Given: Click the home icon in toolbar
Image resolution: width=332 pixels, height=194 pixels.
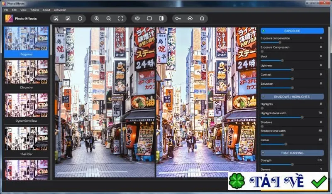Looking at the screenshot, I should click(x=202, y=18).
